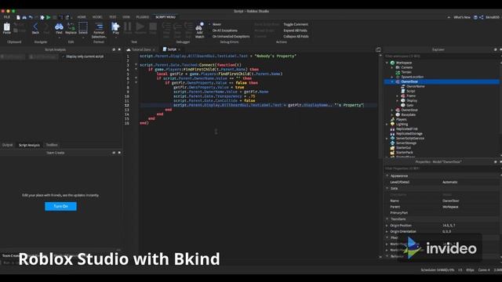Click the Select tool icon
This screenshot has height=282, width=502.
pyautogui.click(x=83, y=26)
